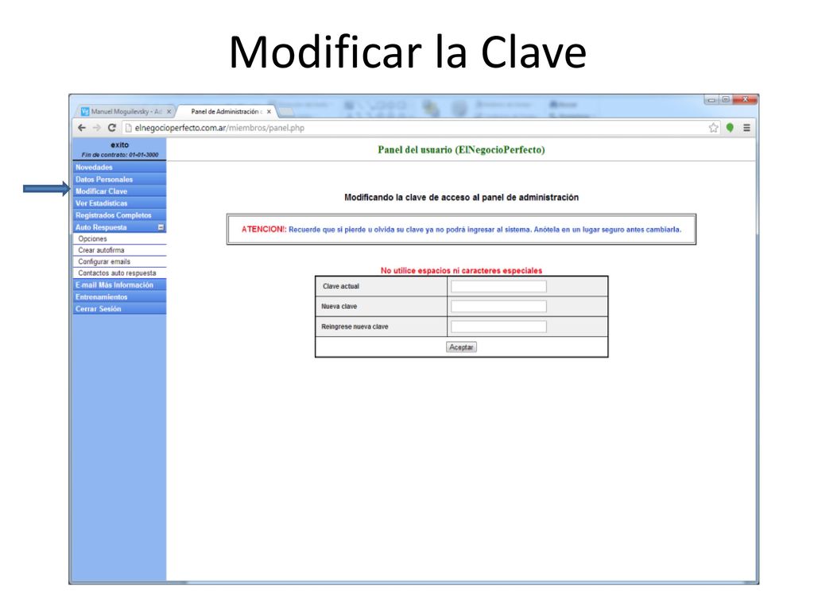Screen dimensions: 814x610
Task: Bookmark the page with the star icon
Action: coord(714,128)
